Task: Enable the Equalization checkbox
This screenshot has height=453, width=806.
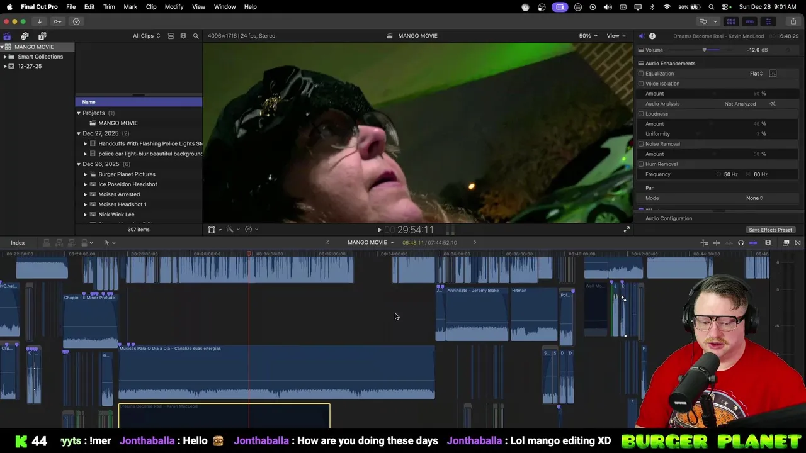Action: (x=641, y=74)
